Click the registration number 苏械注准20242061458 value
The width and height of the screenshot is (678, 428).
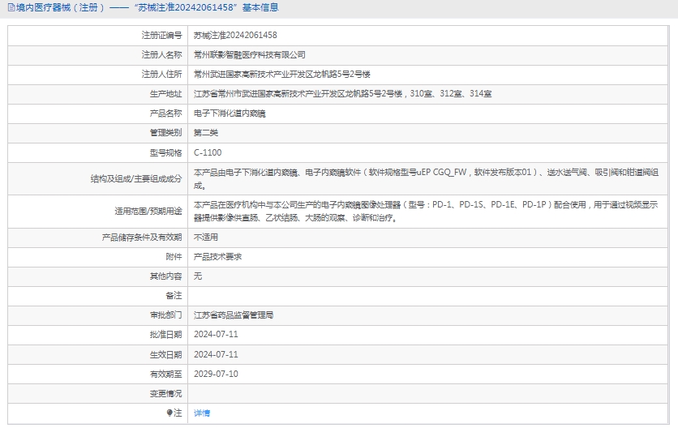click(235, 36)
